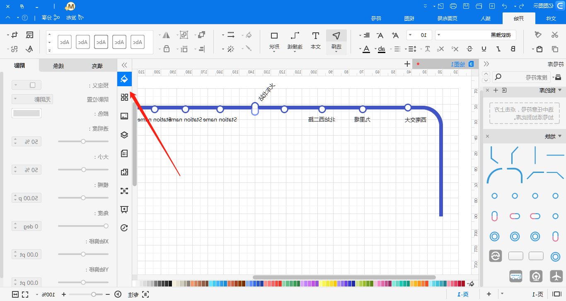Open the layers icon in side strip
This screenshot has height=301, width=566.
point(124,135)
